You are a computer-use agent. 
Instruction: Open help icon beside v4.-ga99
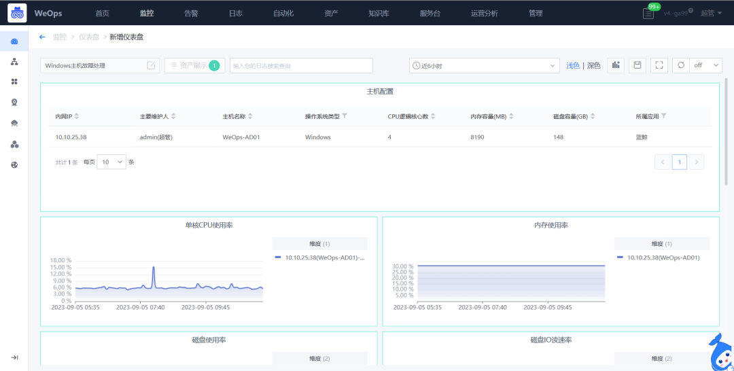point(691,11)
